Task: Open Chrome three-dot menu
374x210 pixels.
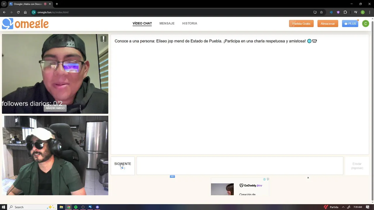Action: 369,12
